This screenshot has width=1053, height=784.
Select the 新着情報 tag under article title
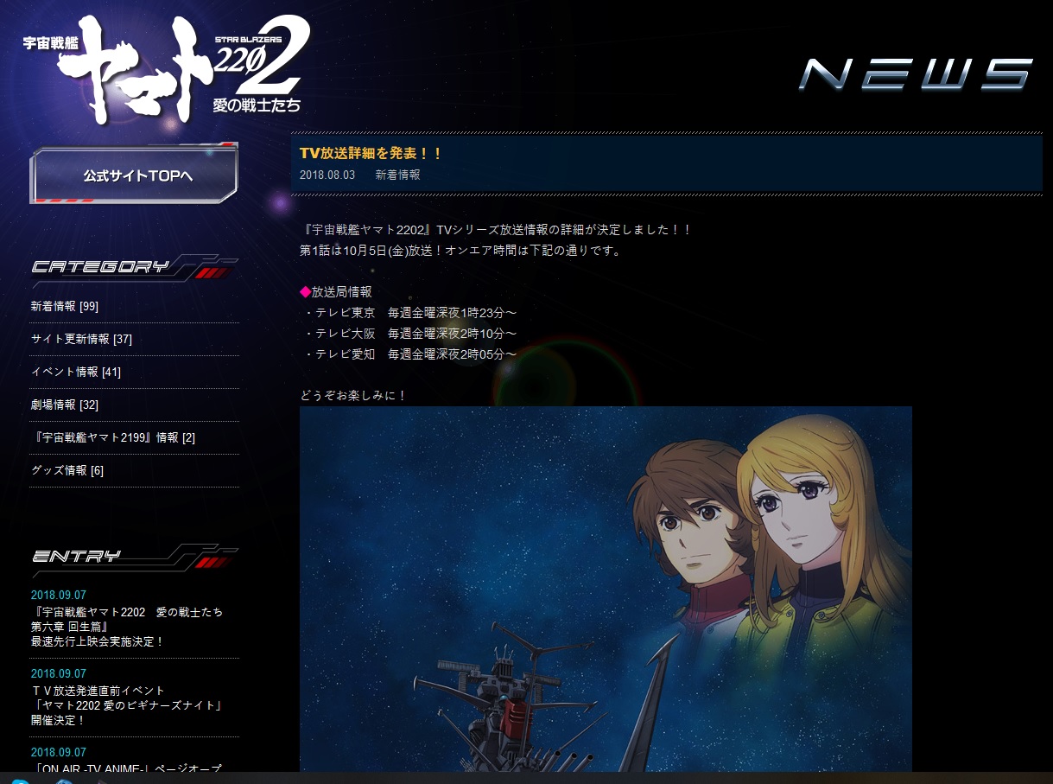pyautogui.click(x=397, y=175)
